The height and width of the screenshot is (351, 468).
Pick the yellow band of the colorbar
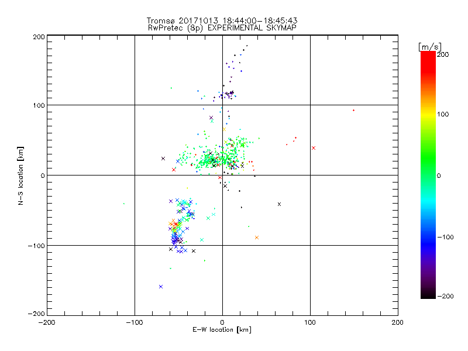click(428, 114)
